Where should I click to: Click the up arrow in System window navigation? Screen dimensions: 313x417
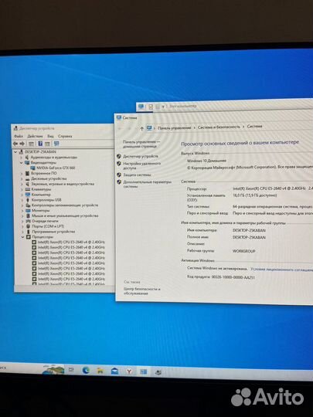point(141,128)
